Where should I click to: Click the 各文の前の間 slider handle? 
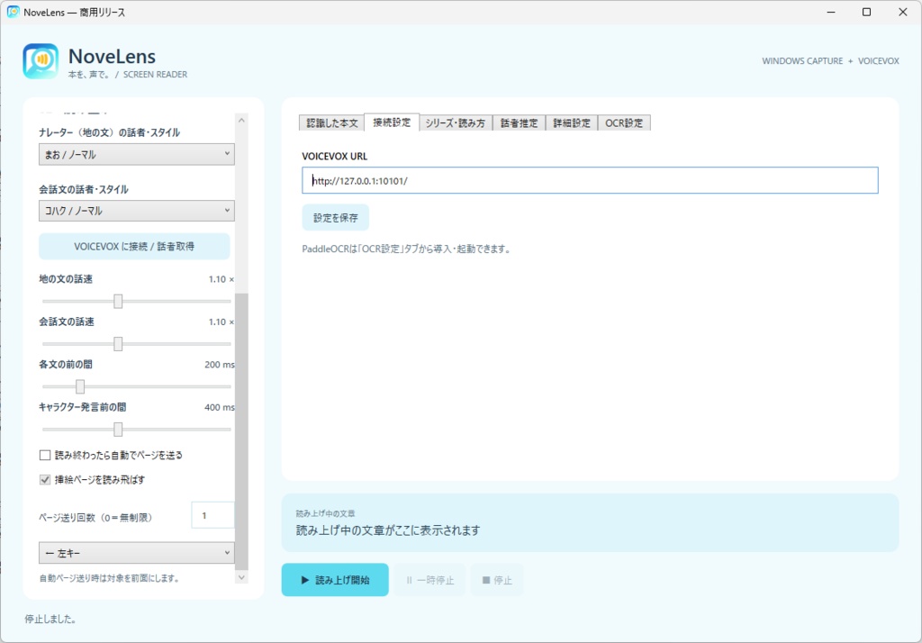[80, 386]
